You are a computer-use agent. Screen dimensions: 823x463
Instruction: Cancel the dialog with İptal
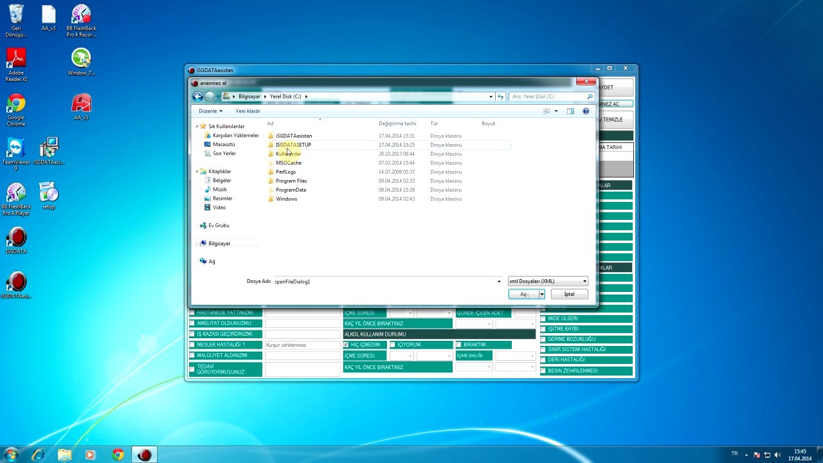569,294
